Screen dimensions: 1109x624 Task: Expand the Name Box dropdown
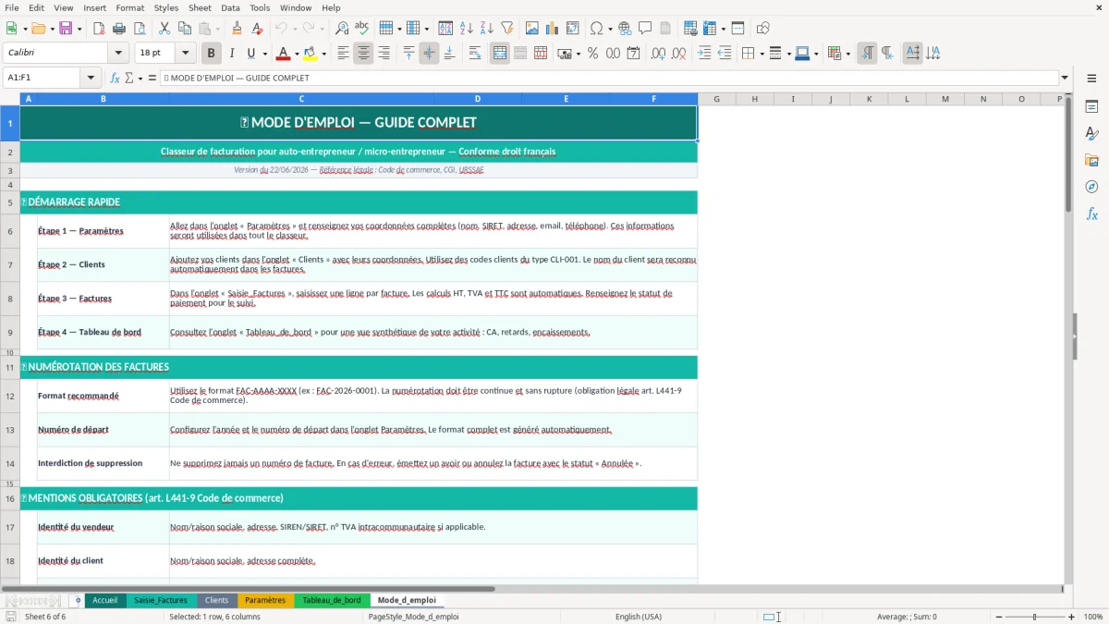click(x=91, y=79)
